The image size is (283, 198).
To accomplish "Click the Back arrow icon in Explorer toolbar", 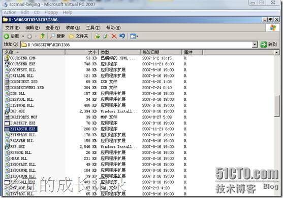I will [7, 36].
